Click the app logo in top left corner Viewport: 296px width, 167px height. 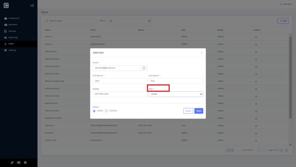[x=6, y=5]
